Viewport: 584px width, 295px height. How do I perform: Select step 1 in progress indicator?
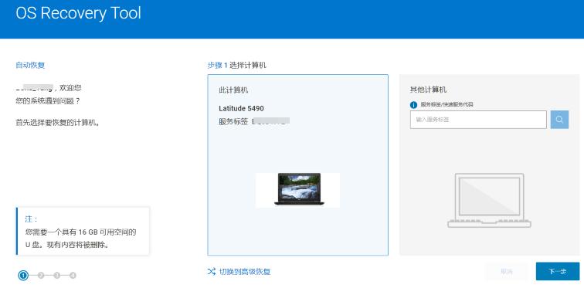click(x=23, y=276)
